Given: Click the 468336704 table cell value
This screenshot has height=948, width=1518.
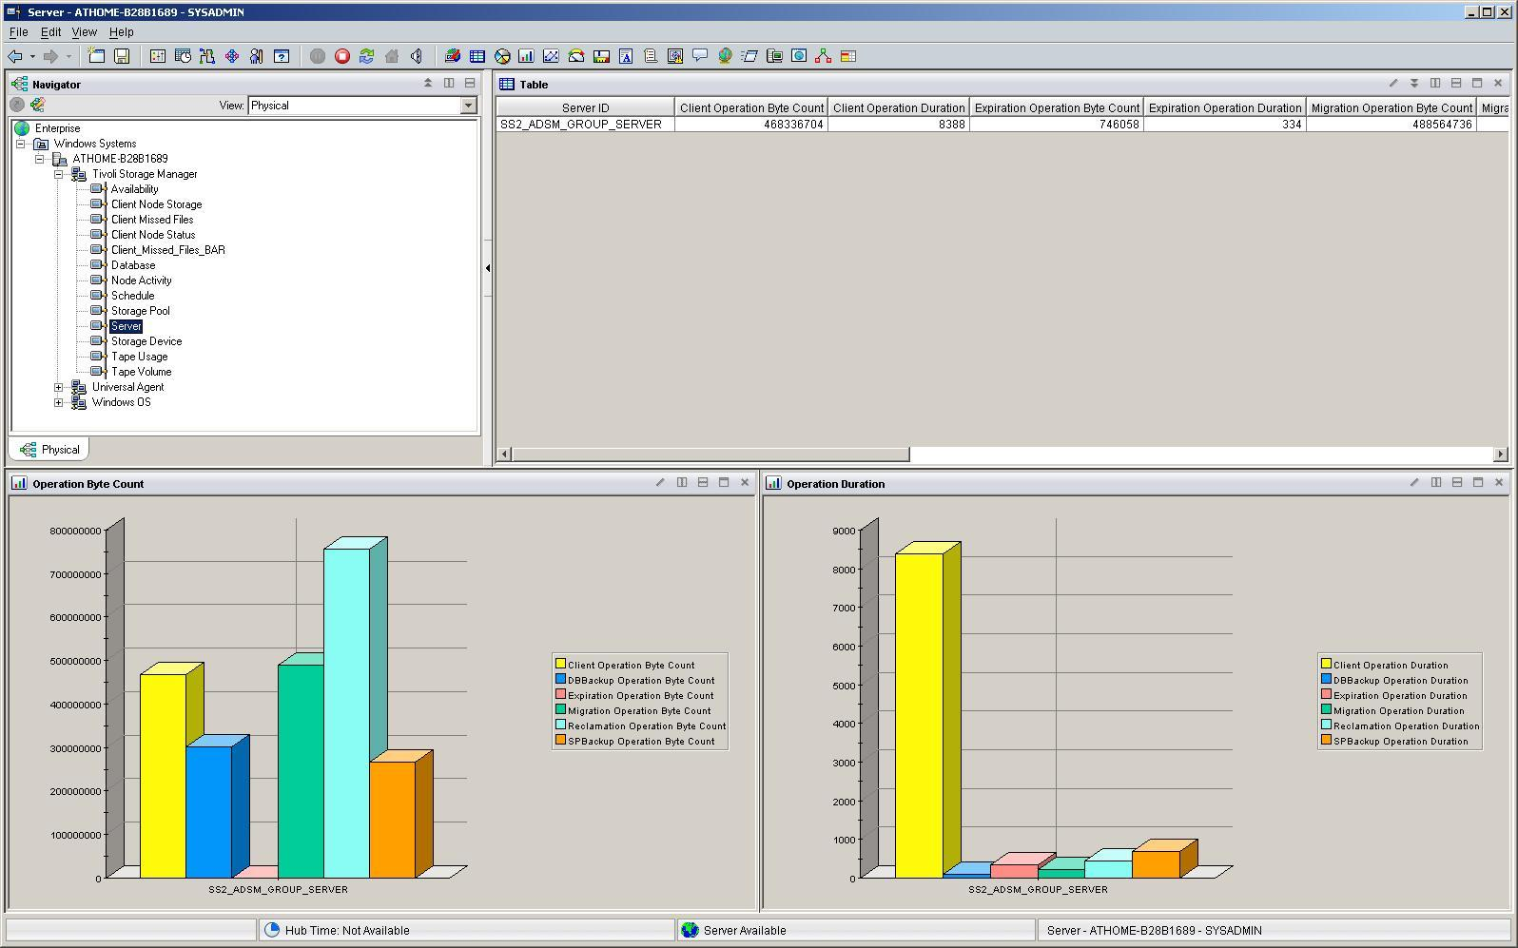Looking at the screenshot, I should click(x=751, y=125).
